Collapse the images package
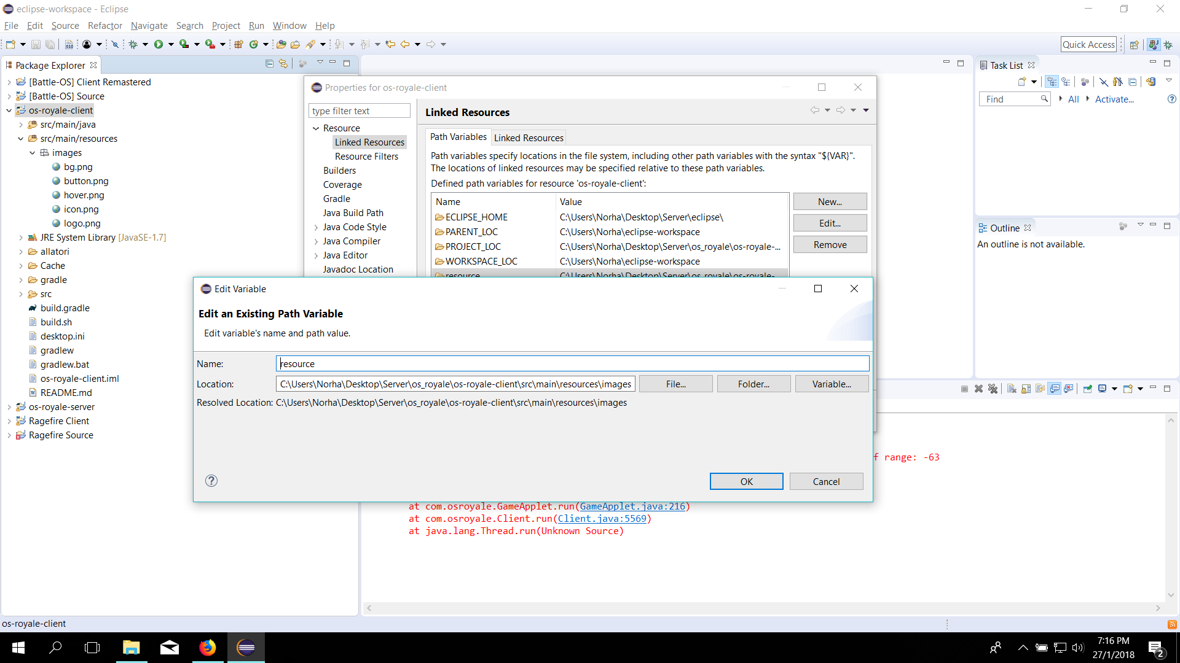Image resolution: width=1180 pixels, height=663 pixels. pyautogui.click(x=33, y=153)
